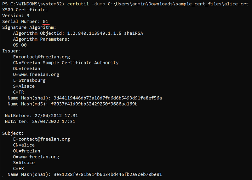The width and height of the screenshot is (252, 180).
Task: Click the PS C:\WINDOWS\system32 prompt
Action: point(33,4)
